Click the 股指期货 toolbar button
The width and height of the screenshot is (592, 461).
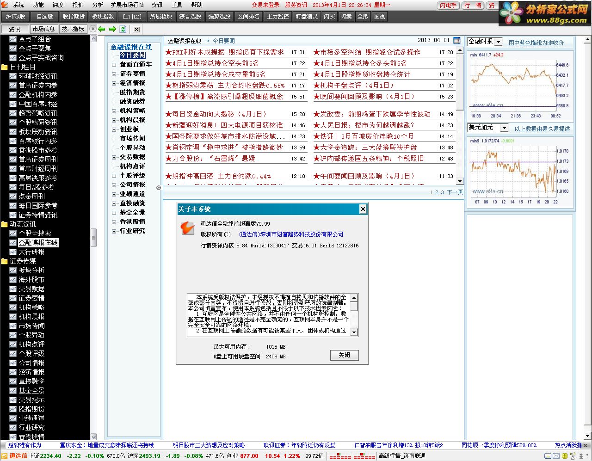click(x=74, y=16)
